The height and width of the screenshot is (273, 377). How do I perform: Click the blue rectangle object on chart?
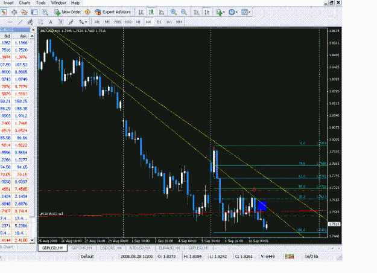tap(262, 207)
